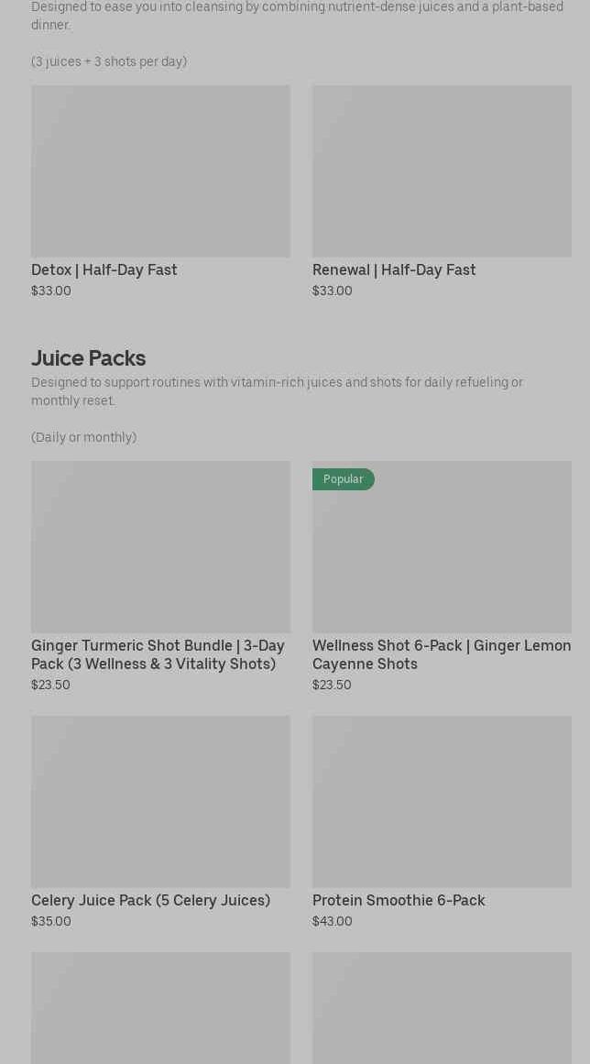The width and height of the screenshot is (590, 1064).
Task: Click the Renewal | Half-Day Fast title
Action: click(x=394, y=269)
